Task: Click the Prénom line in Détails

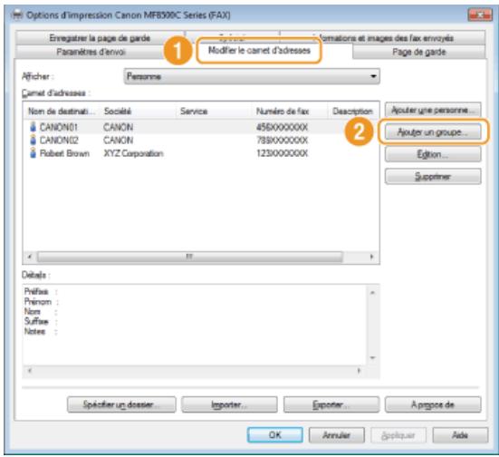Action: pos(42,301)
